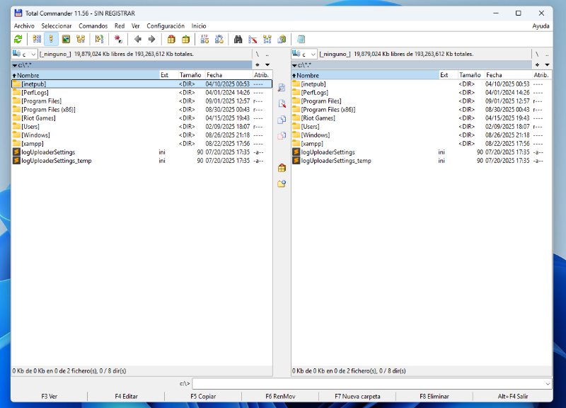Click the pack icon in middle bar
This screenshot has height=408, width=566.
click(282, 168)
